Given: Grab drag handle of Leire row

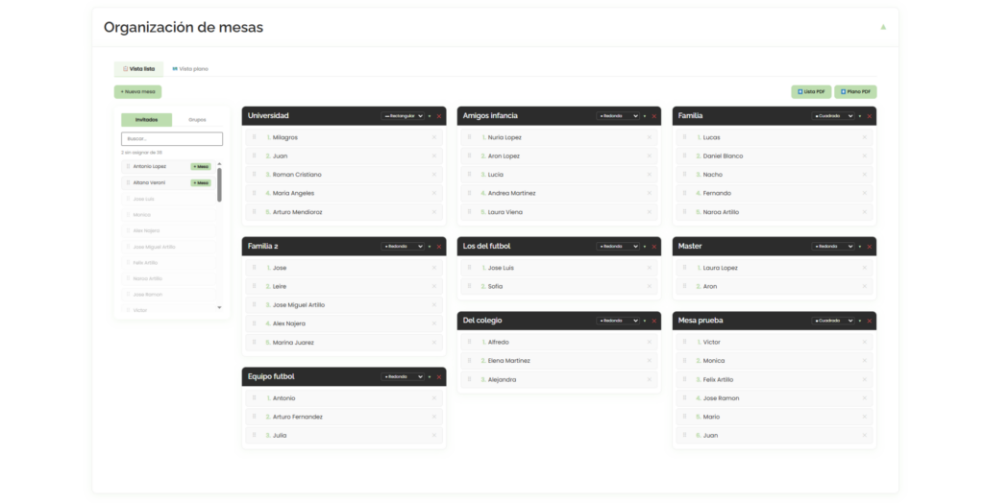Looking at the screenshot, I should coord(254,286).
